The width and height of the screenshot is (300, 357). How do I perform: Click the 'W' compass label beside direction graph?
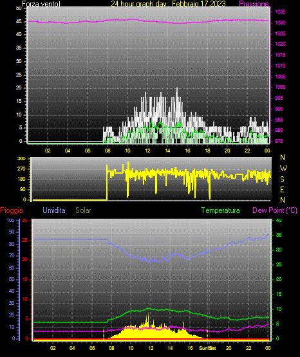coord(283,169)
